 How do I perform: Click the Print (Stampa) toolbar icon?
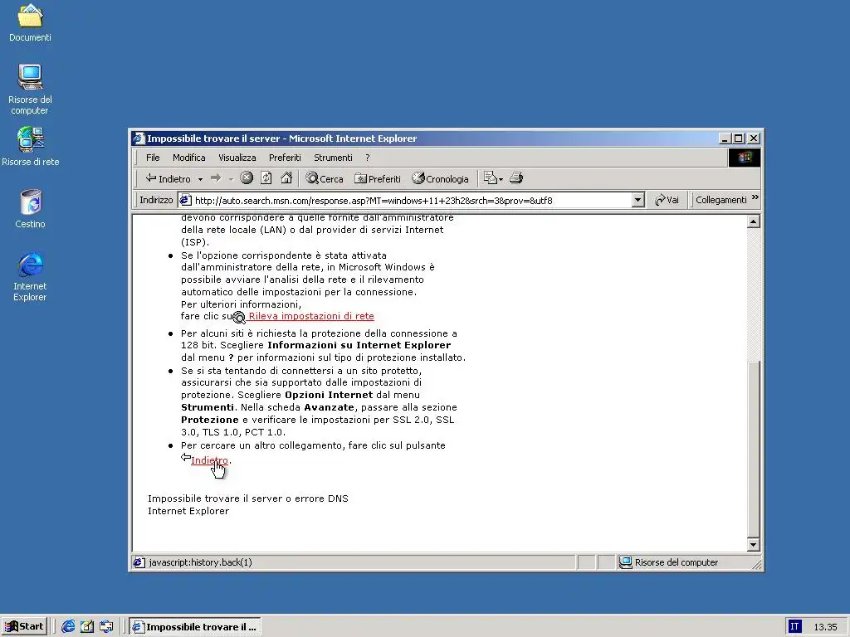516,177
